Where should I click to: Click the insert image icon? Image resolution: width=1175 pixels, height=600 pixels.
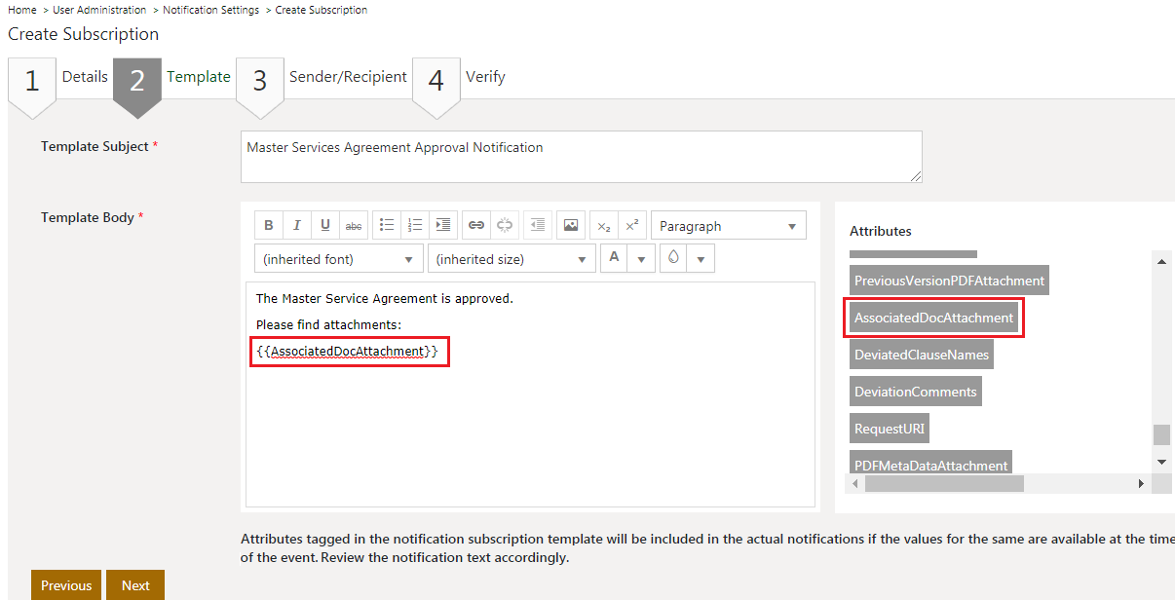pos(571,225)
